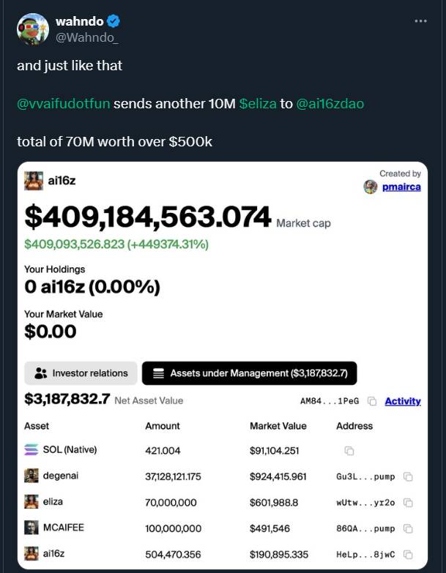This screenshot has height=573, width=446.
Task: Copy the AM84...1PeG wallet address
Action: [372, 401]
